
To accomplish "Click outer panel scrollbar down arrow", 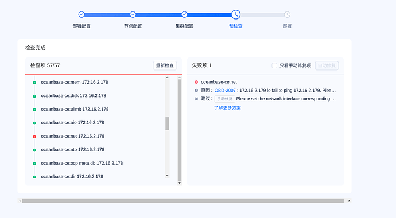I will (180, 183).
